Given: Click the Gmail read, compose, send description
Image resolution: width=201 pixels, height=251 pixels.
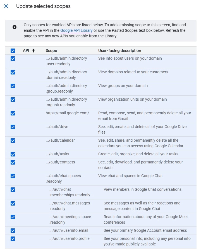Looking at the screenshot, I should (x=145, y=116).
